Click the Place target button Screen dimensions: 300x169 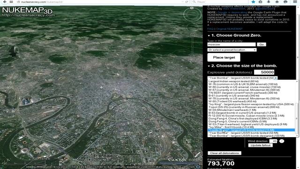pyautogui.click(x=224, y=57)
